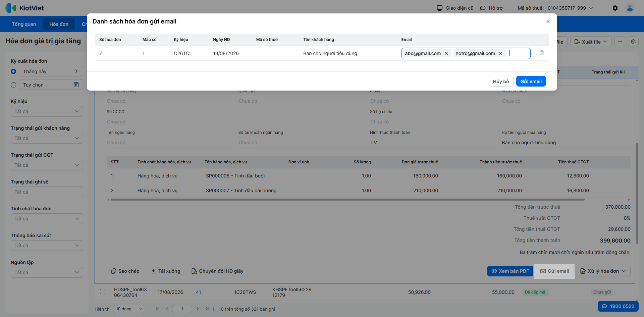
Task: Click the Trạng thái ghi sổ filter field
Action: coord(47,192)
